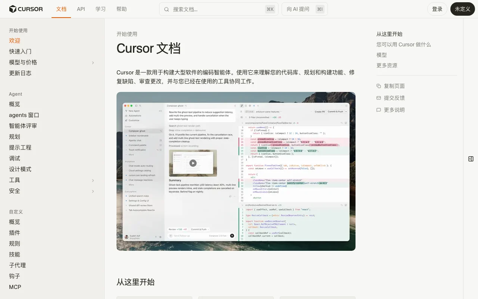Click the search magnifier icon
Screen dimensions: 478x299
pyautogui.click(x=167, y=9)
